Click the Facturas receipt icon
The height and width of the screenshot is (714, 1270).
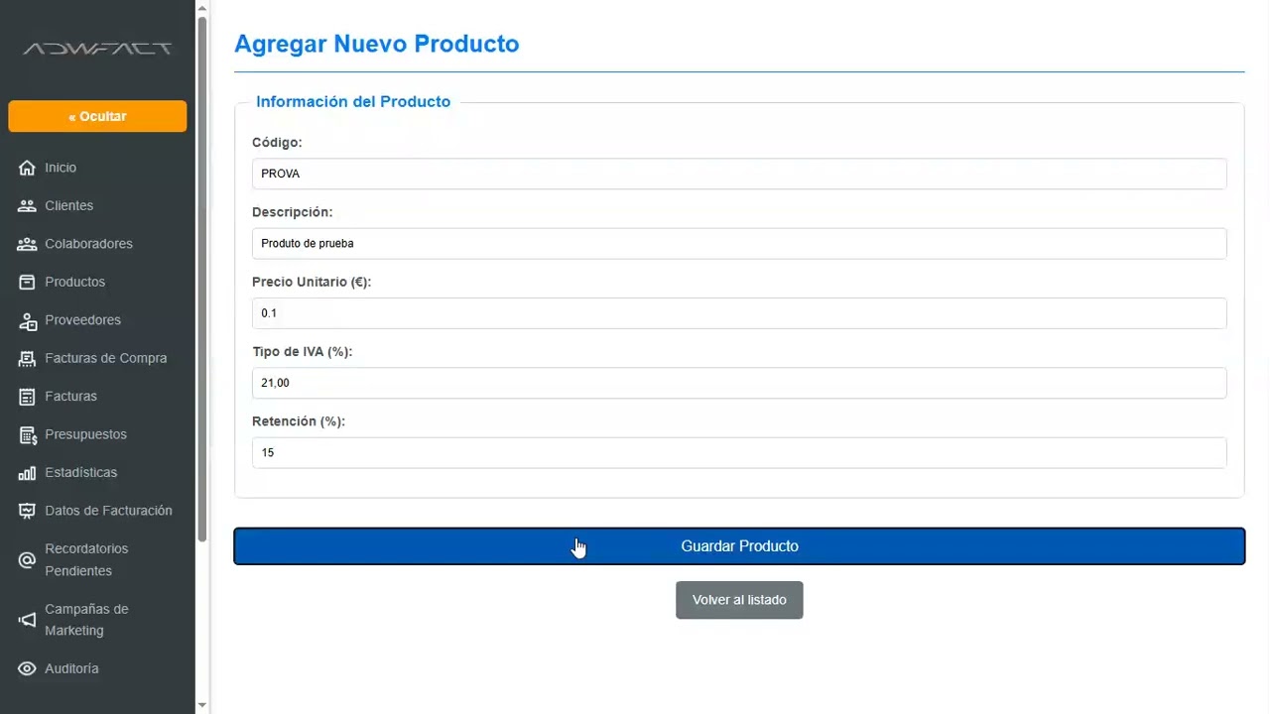click(27, 397)
